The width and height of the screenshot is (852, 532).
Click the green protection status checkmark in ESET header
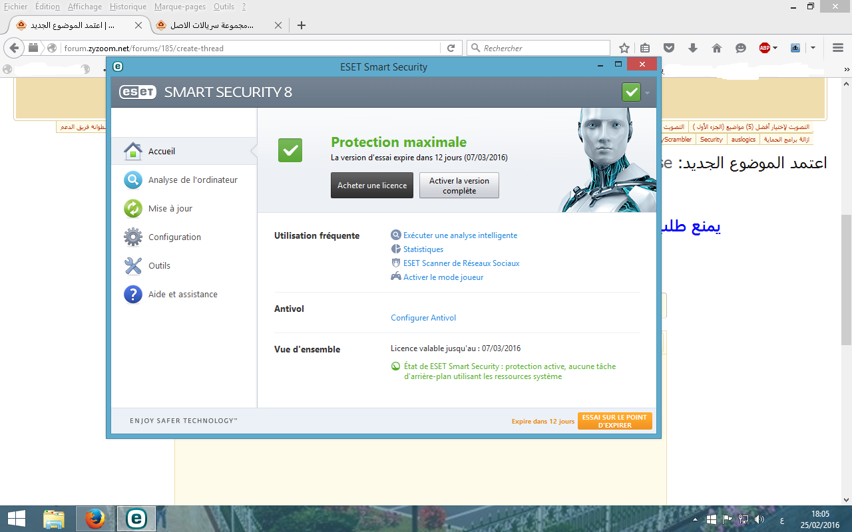631,92
